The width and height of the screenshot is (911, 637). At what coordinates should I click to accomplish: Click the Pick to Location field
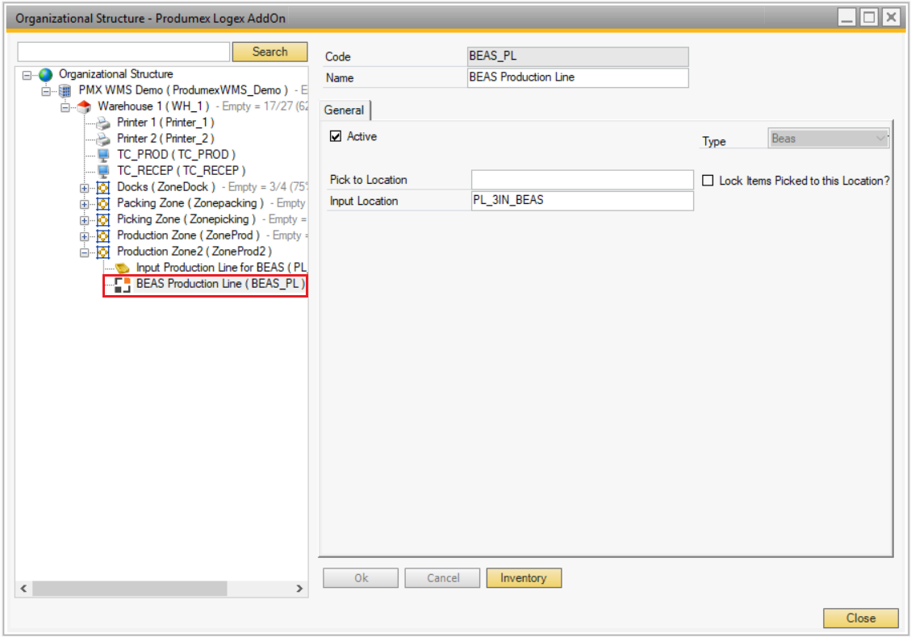tap(582, 180)
